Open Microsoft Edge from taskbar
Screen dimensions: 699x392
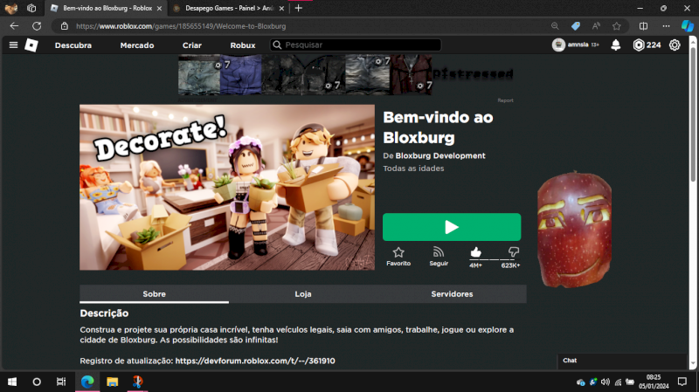tap(87, 382)
